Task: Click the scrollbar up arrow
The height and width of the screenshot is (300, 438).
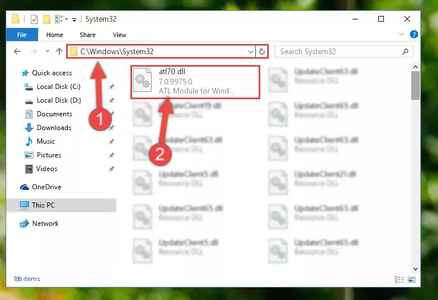Action: 415,67
